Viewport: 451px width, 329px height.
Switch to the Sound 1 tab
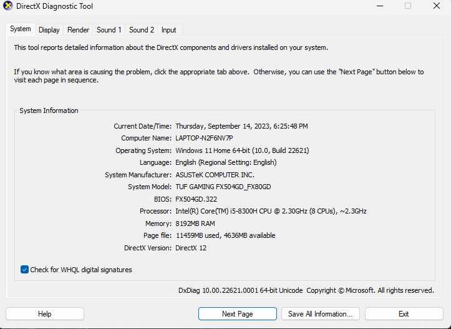(109, 30)
